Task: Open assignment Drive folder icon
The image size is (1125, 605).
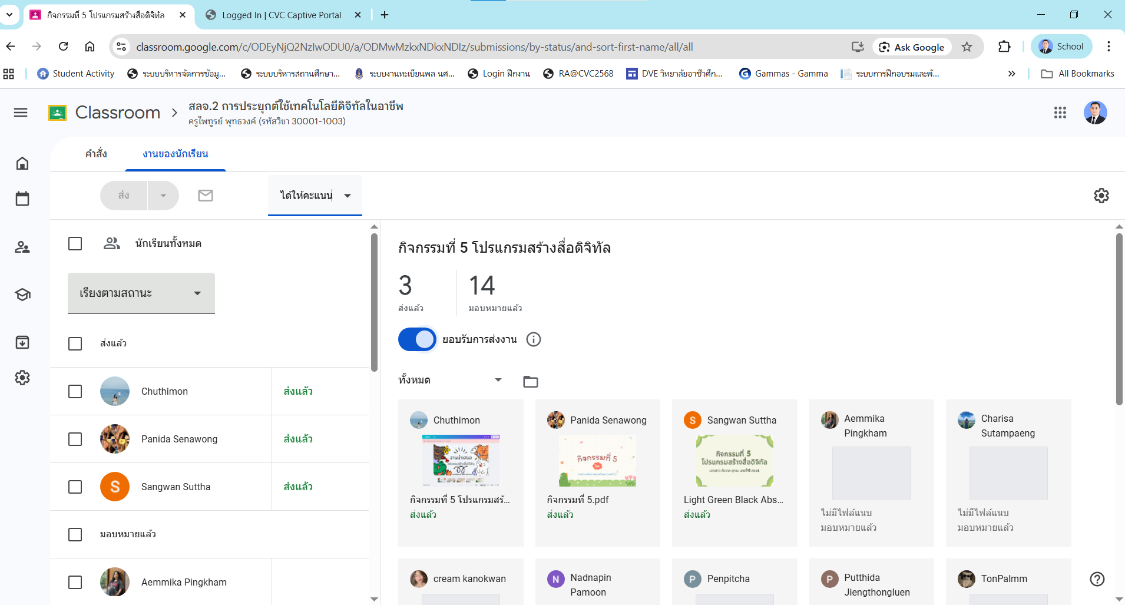Action: pyautogui.click(x=531, y=382)
